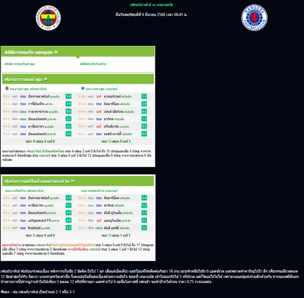304x298 pixels.
Task: Click the summary 'ชนะ 3 เสมอ 0 แพ้ 3'
Action: coord(116,141)
